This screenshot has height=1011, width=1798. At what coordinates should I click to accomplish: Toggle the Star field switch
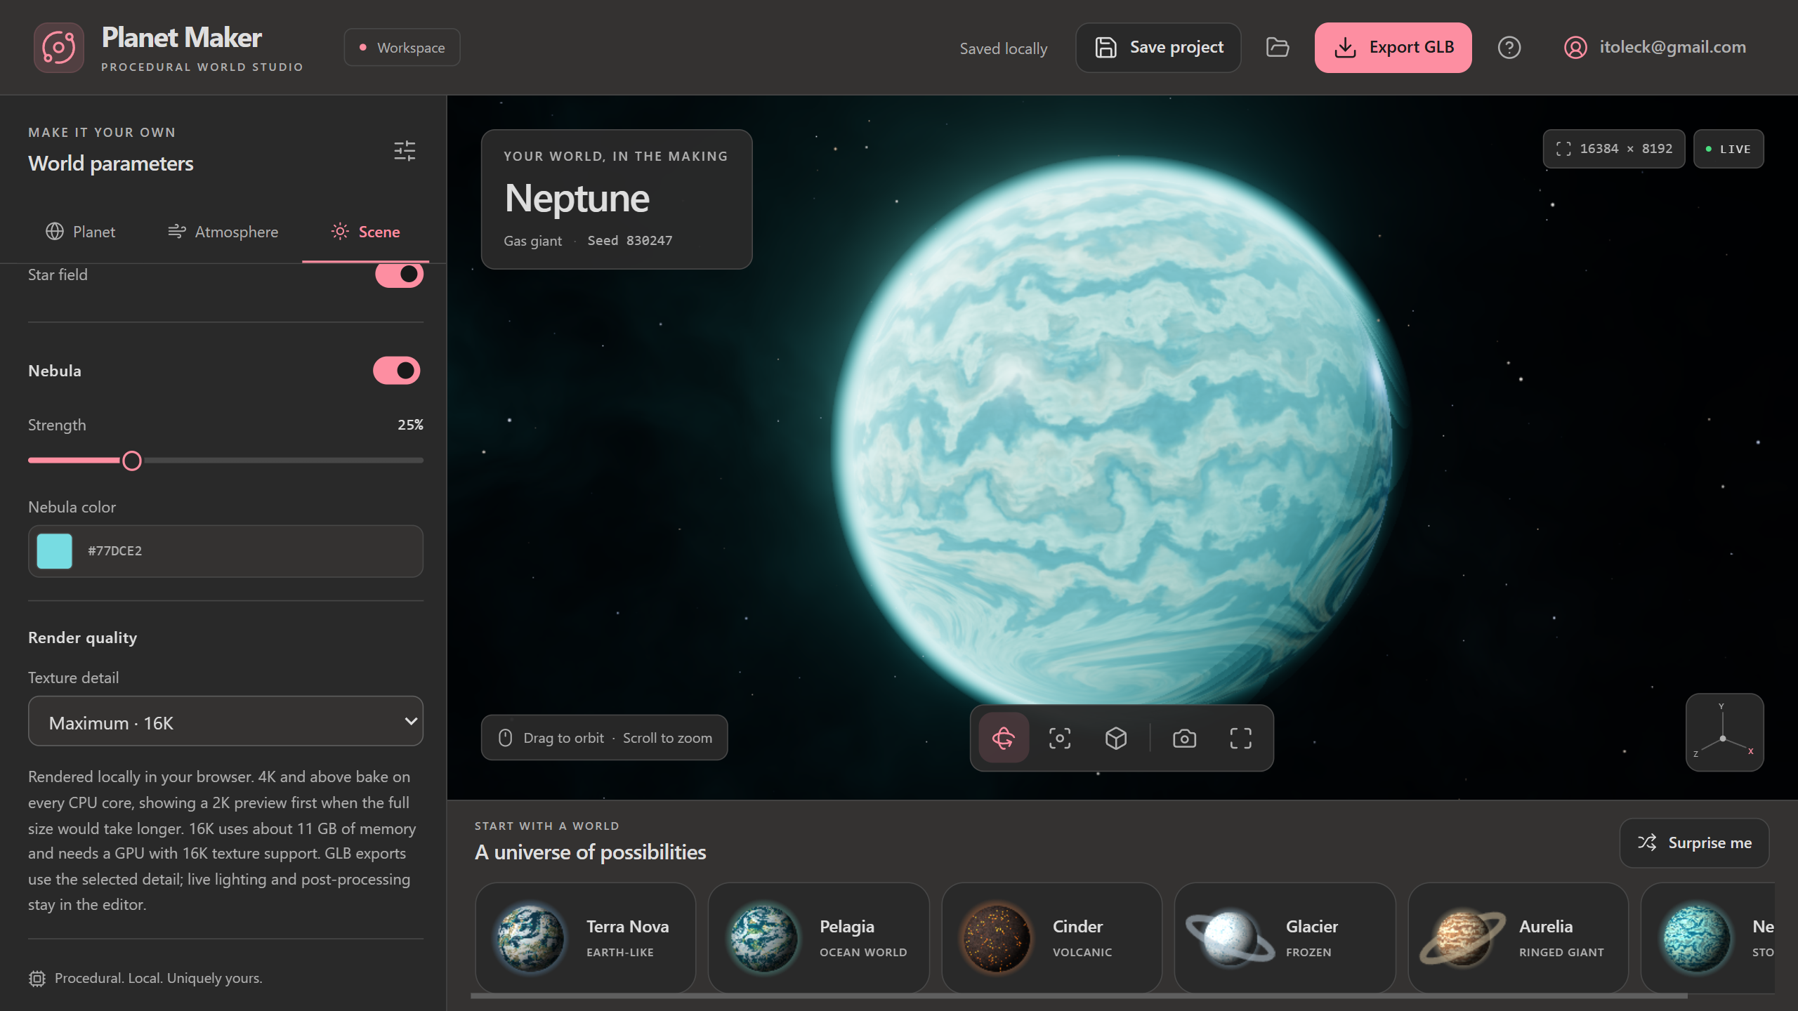399,275
